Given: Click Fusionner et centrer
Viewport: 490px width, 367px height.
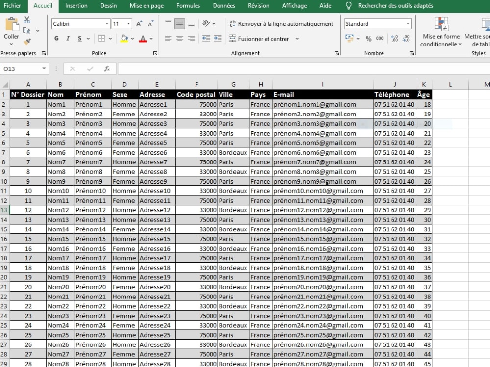Looking at the screenshot, I should coord(259,39).
